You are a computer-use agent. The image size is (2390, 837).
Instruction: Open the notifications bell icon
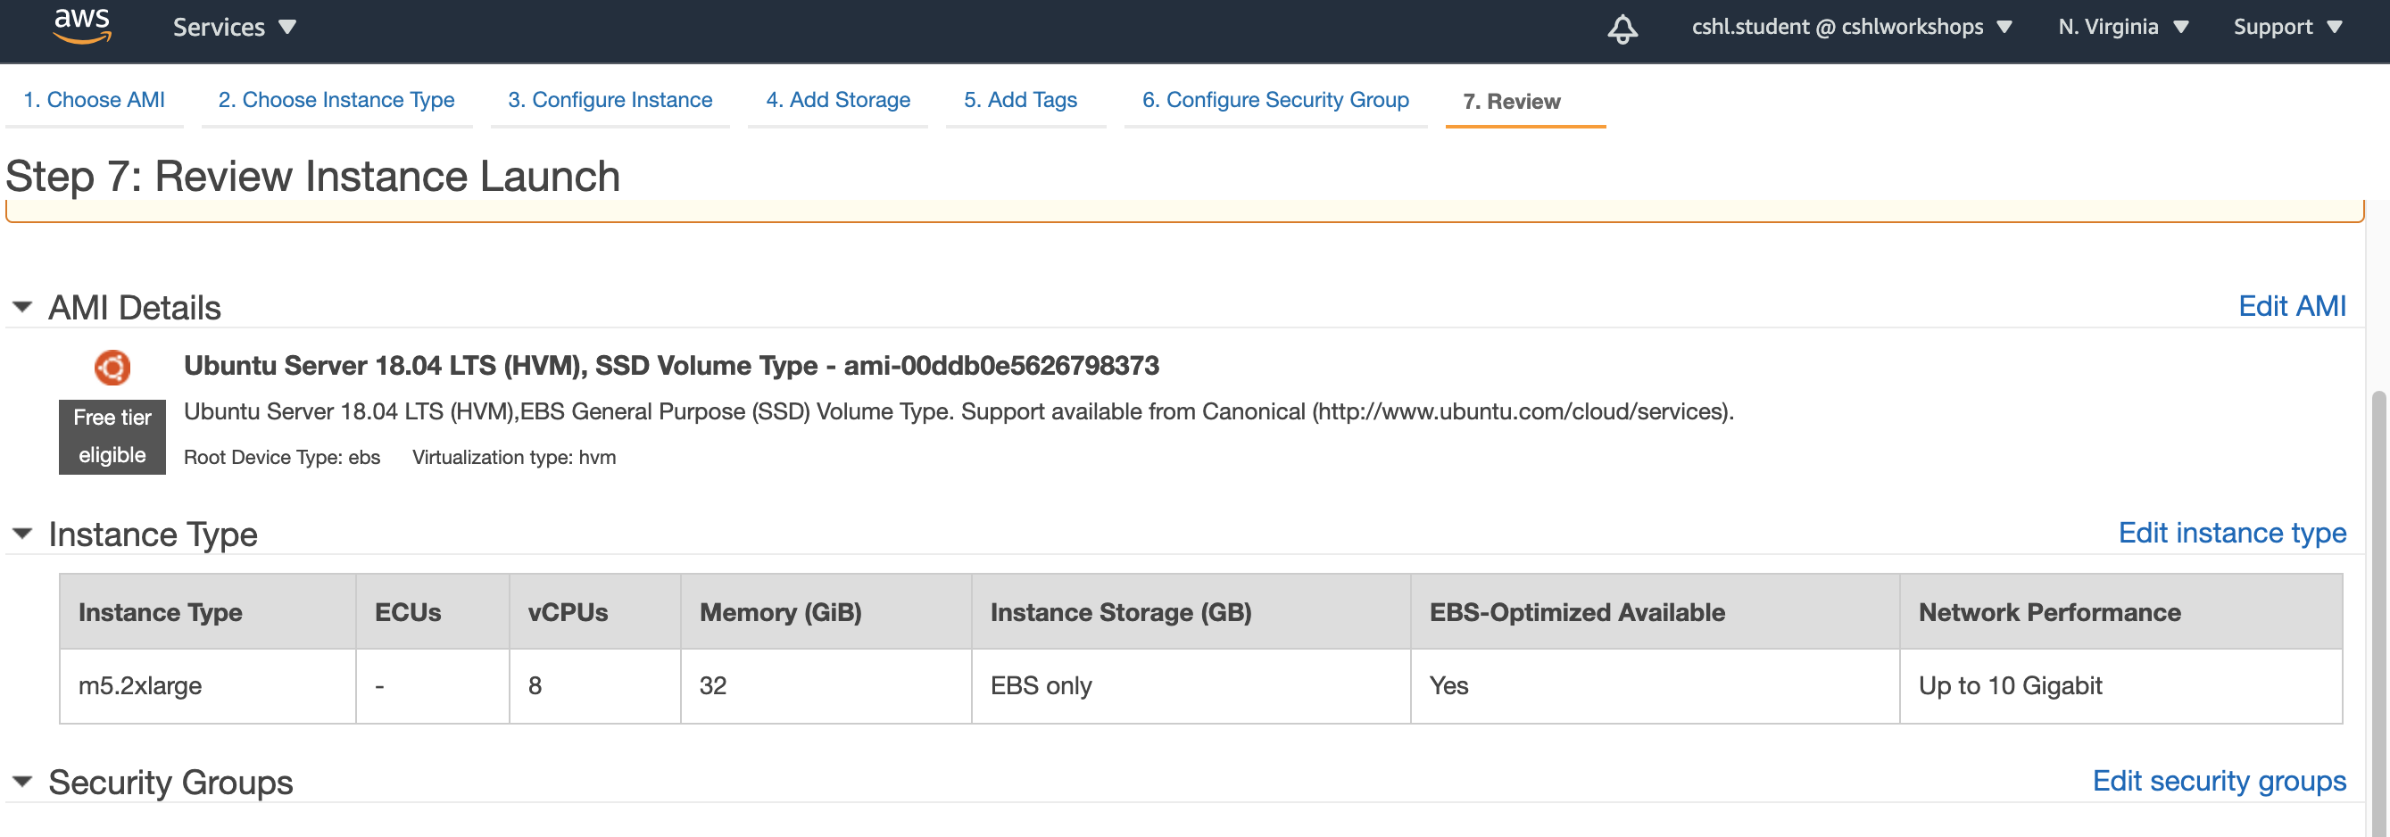click(x=1622, y=29)
